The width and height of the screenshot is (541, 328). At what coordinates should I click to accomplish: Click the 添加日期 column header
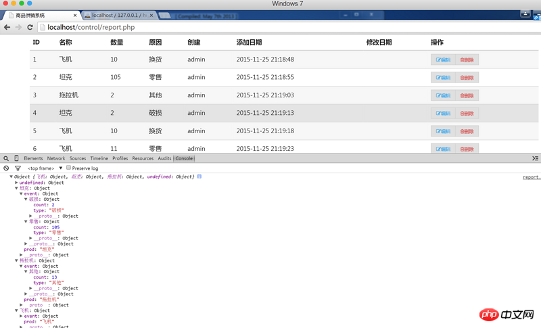click(x=249, y=43)
